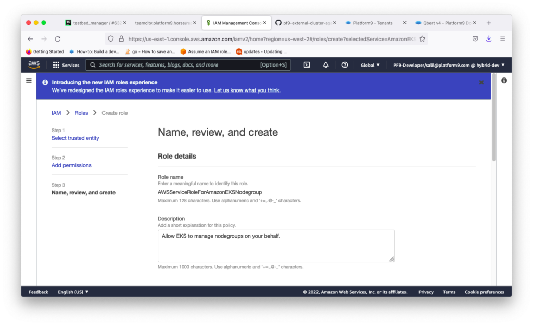Go to Step 1 Select trusted entity
Screen dimensions: 533x325
coord(75,138)
